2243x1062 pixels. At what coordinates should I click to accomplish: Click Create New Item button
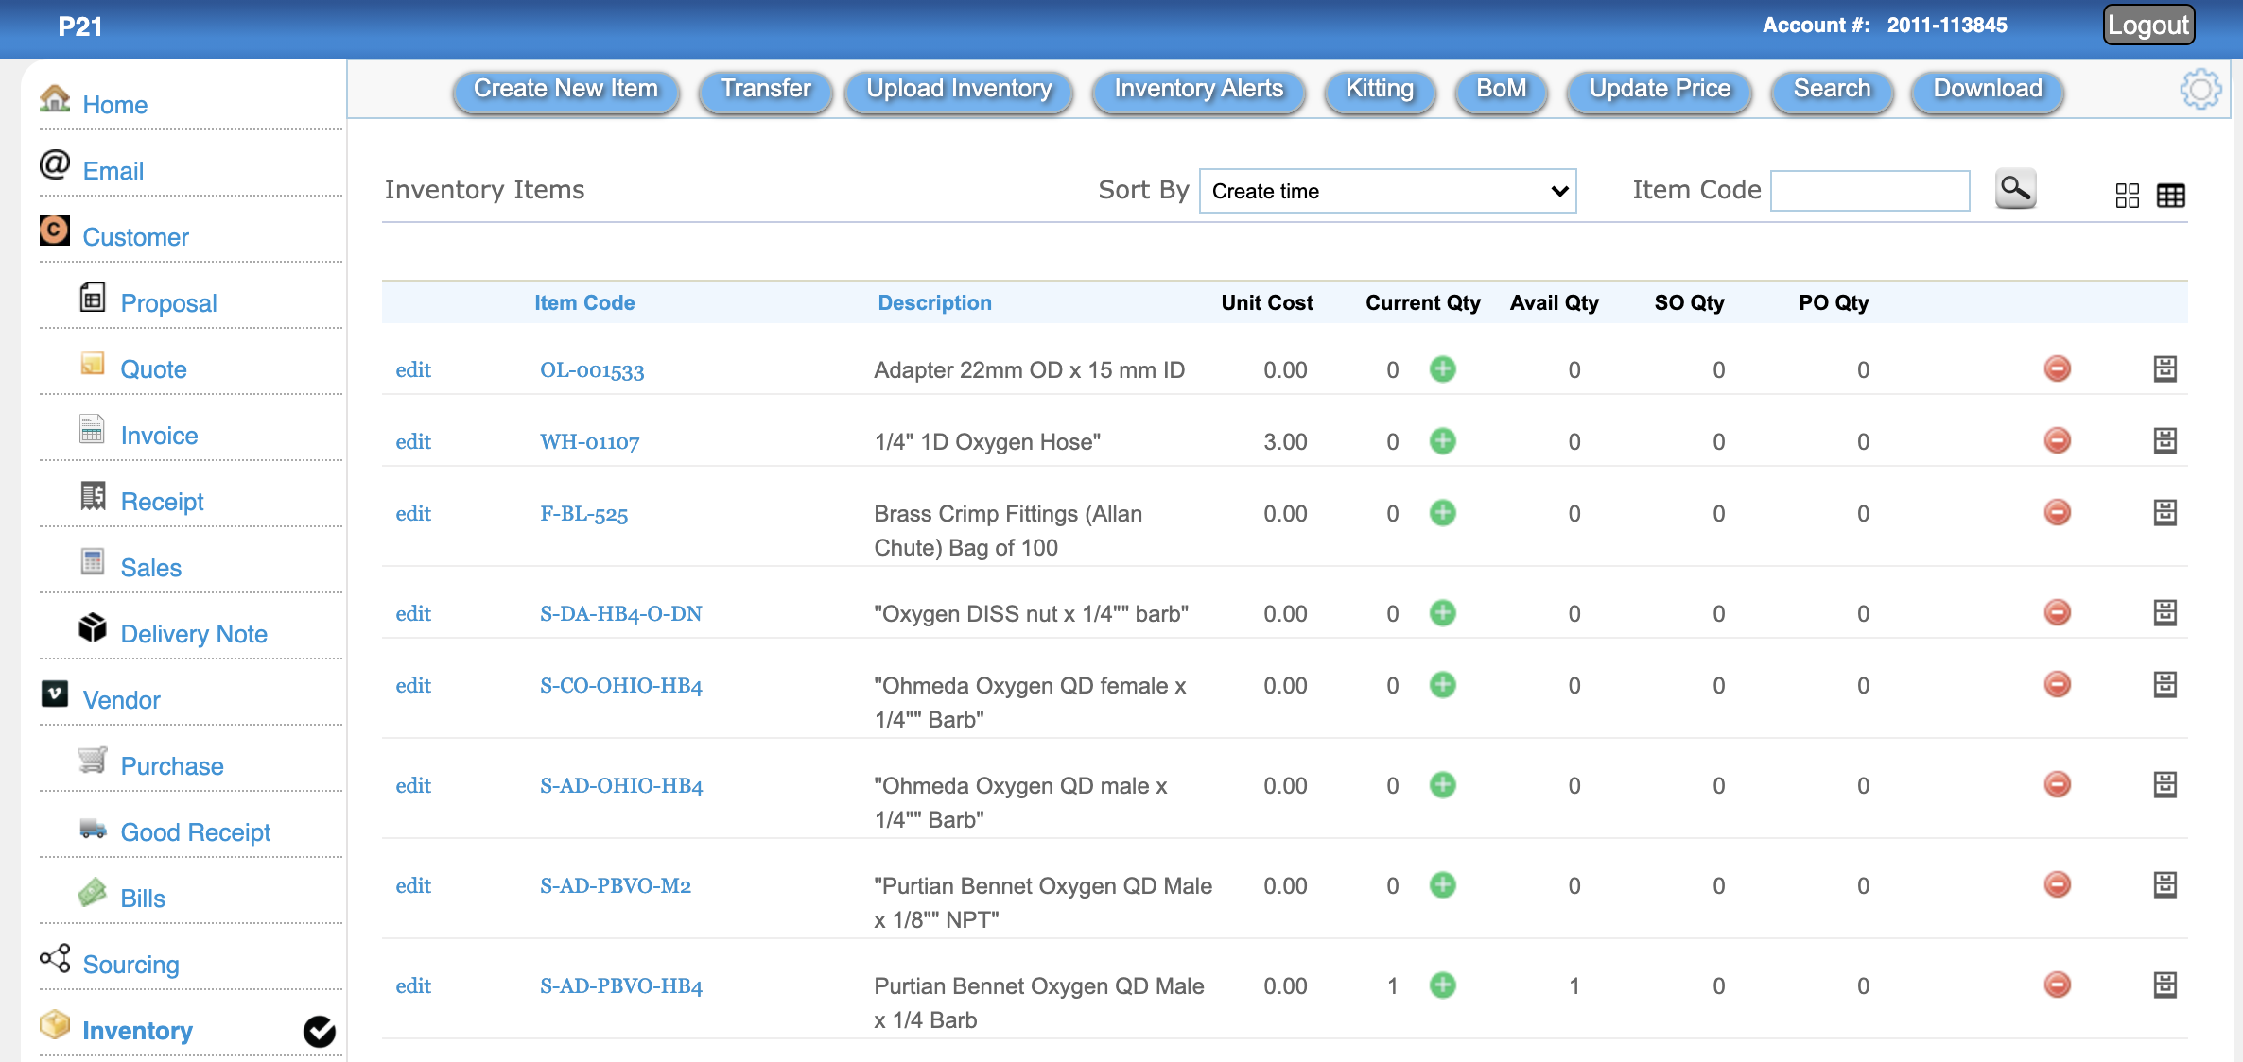[x=565, y=89]
